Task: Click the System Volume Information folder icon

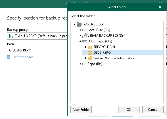Action: 90,58
